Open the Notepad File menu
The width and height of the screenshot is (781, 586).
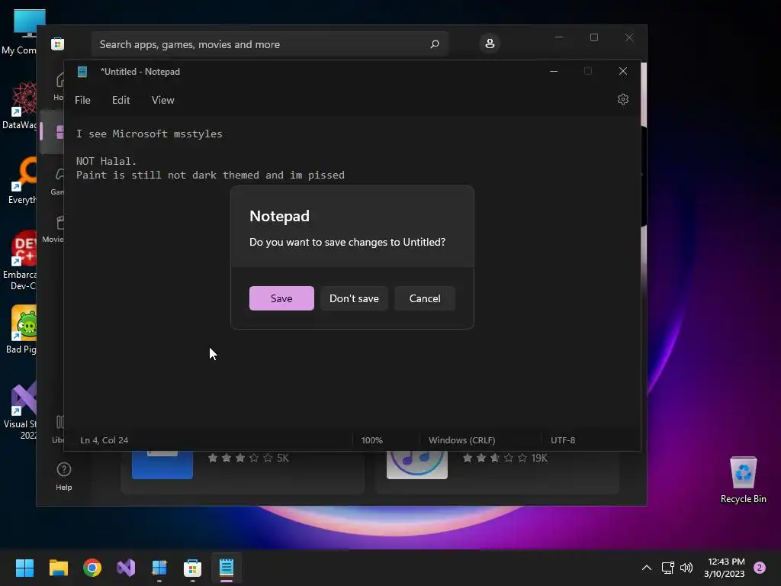[x=82, y=100]
